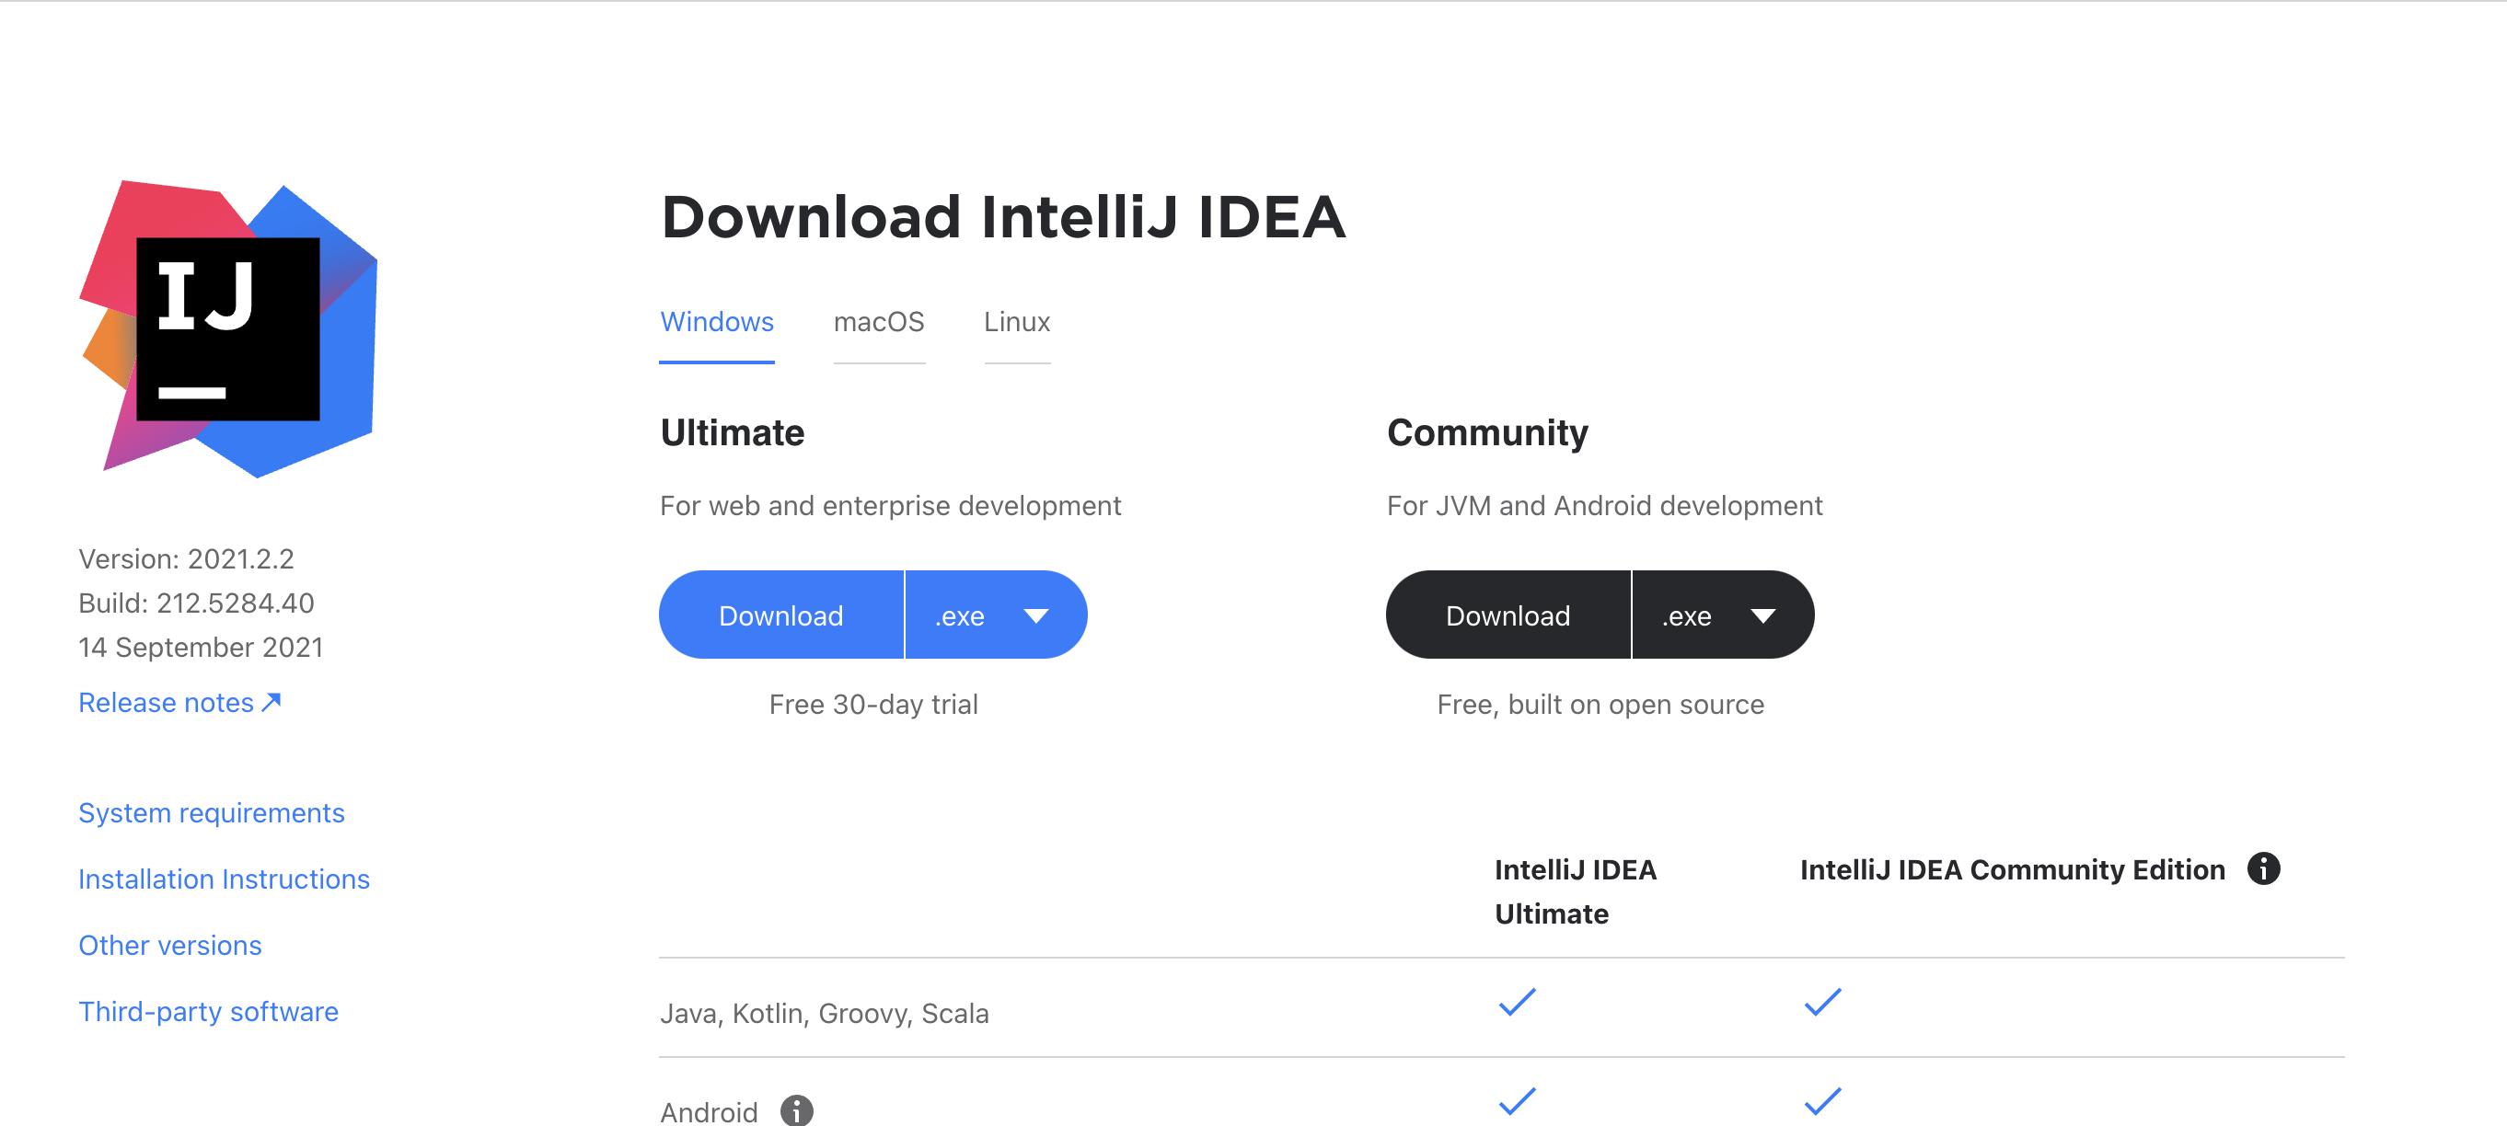The width and height of the screenshot is (2507, 1126).
Task: Expand Ultimate .exe format dropdown
Action: coord(996,615)
